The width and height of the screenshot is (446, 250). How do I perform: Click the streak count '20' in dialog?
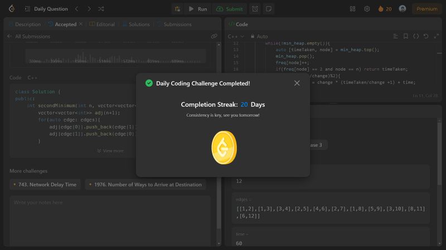(x=244, y=104)
